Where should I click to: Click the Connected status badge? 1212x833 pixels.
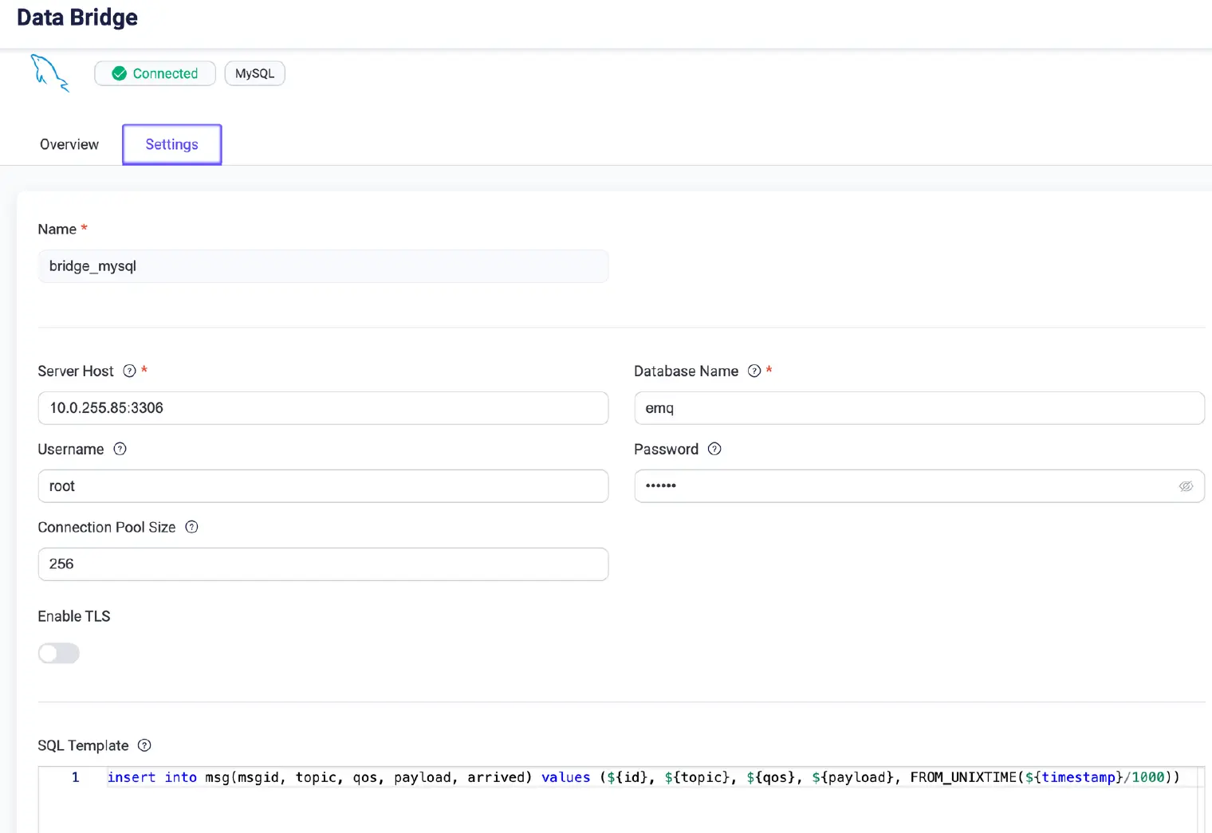click(155, 73)
